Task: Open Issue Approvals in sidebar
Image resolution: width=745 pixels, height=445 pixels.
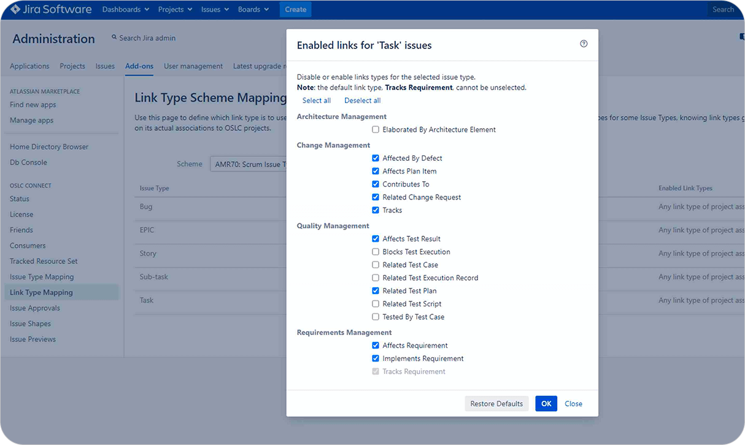Action: pos(35,308)
